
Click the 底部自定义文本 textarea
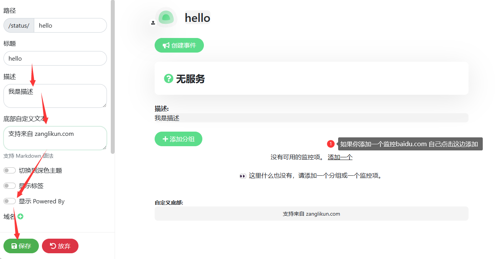[55, 138]
